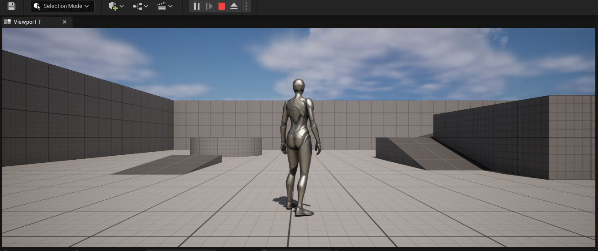Viewport: 598px width, 251px height.
Task: Stop play session with red square
Action: 222,6
